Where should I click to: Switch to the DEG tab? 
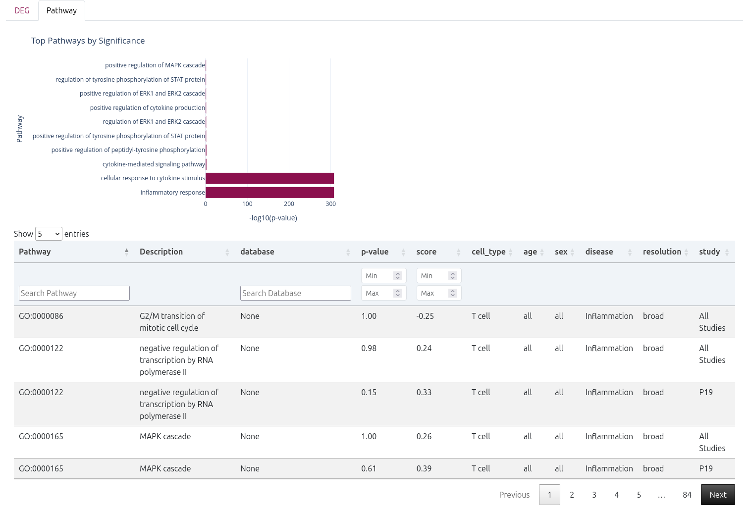[22, 10]
